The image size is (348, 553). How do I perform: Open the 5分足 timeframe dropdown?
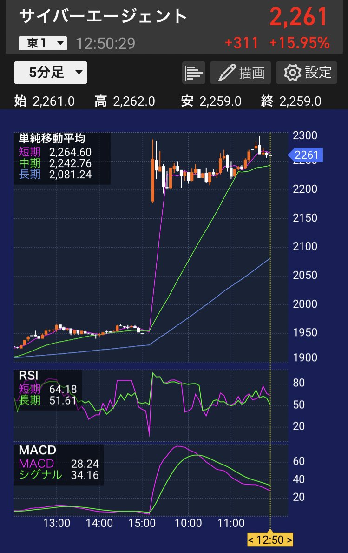(51, 73)
